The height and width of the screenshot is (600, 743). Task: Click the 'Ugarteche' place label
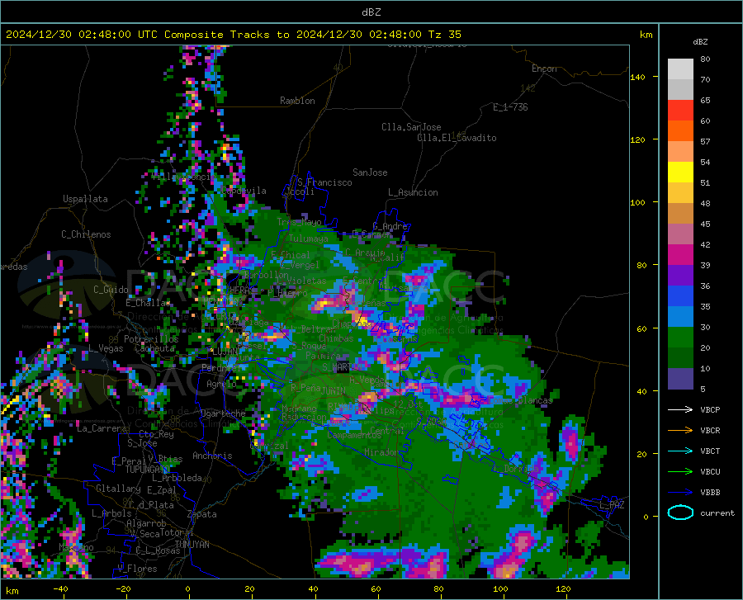tap(223, 413)
